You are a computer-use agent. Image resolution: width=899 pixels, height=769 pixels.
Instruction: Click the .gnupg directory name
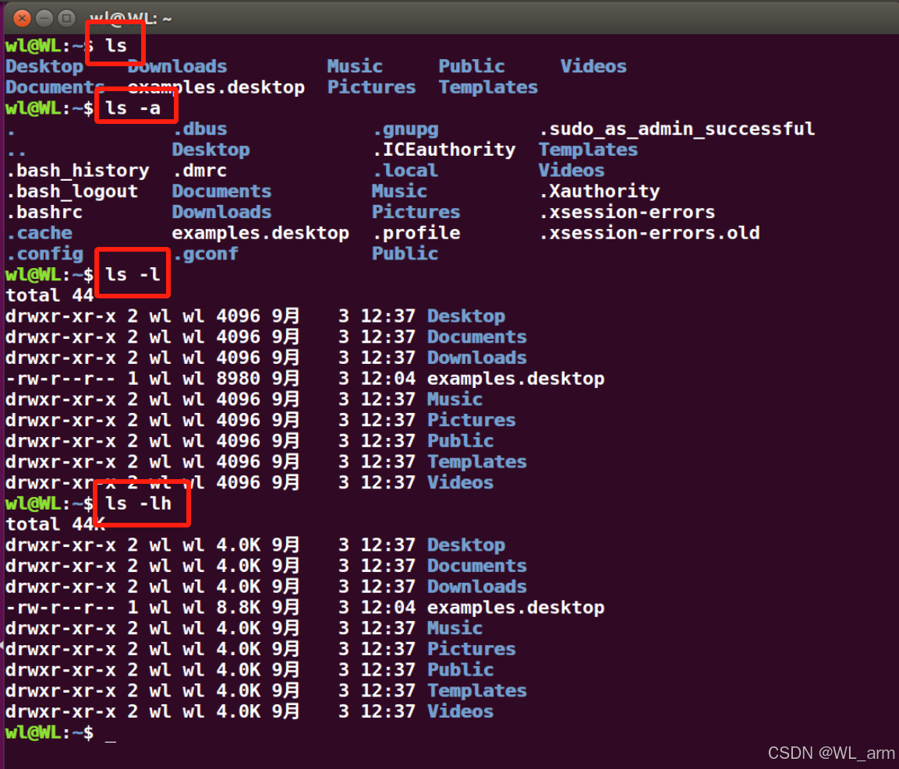tap(405, 129)
